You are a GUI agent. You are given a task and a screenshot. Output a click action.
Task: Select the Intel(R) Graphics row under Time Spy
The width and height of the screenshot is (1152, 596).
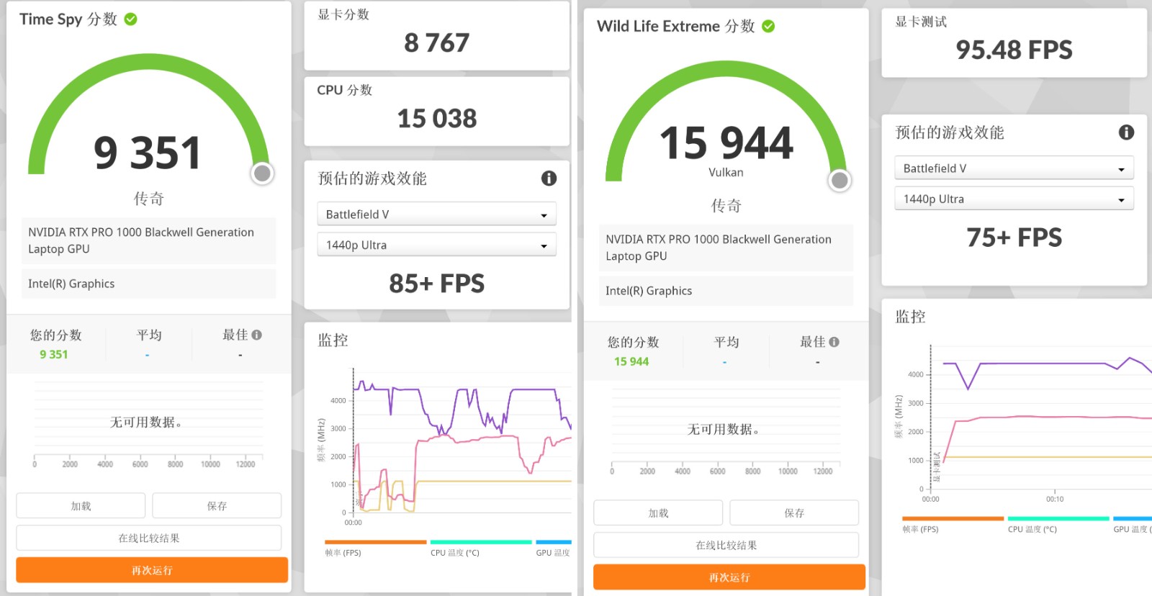pyautogui.click(x=148, y=284)
